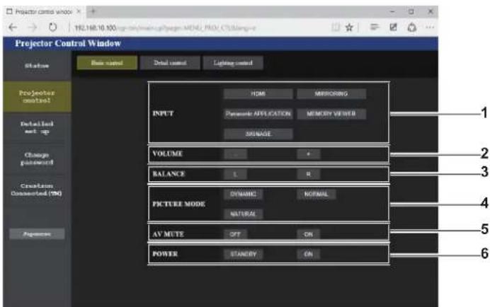
Task: Click the INPUT section label
Action: (163, 113)
